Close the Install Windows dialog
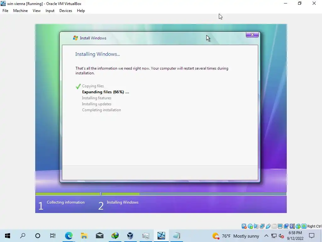 (252, 35)
